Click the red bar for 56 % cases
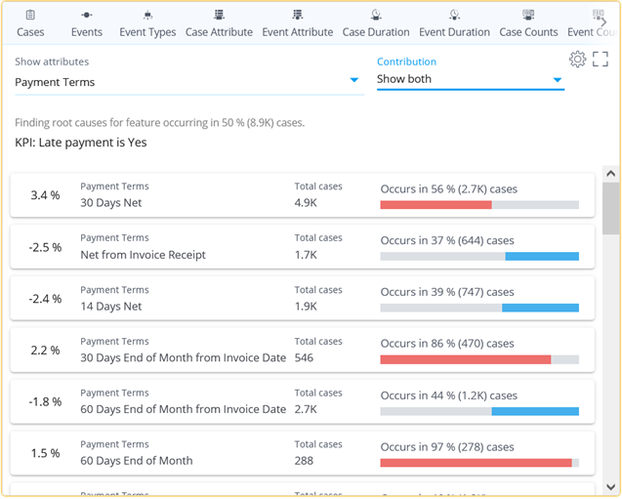This screenshot has width=622, height=499. [435, 205]
